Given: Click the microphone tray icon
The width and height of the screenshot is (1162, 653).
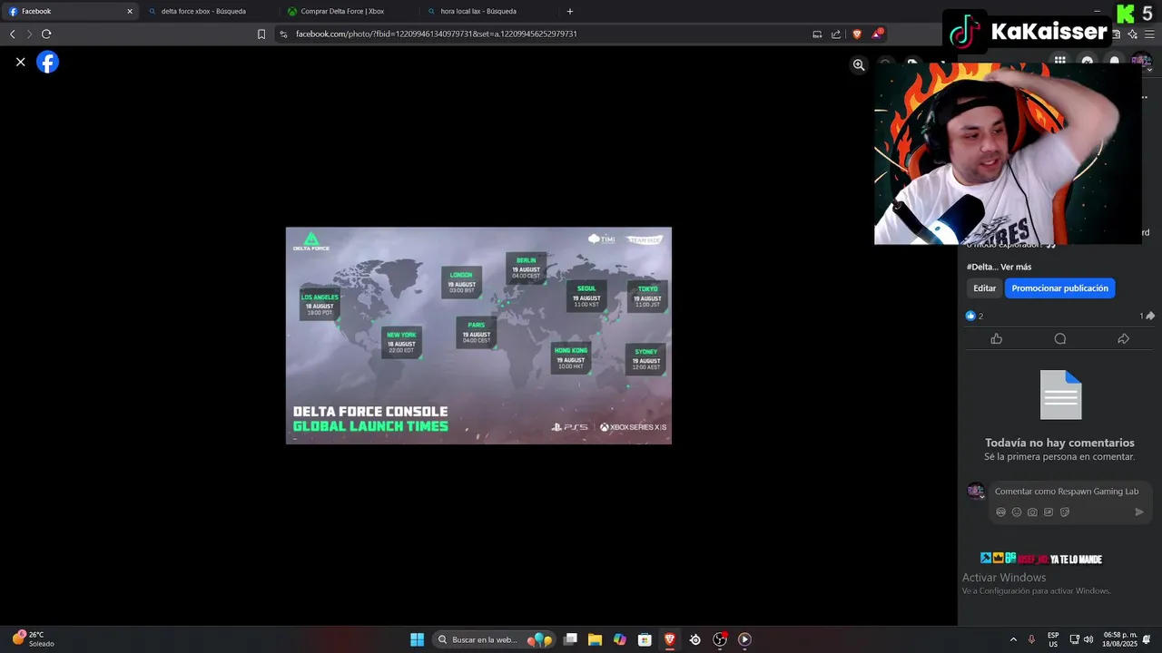Looking at the screenshot, I should coord(1031,639).
